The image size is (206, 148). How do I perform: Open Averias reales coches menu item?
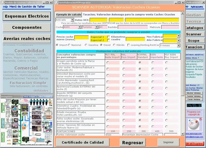tap(27, 39)
